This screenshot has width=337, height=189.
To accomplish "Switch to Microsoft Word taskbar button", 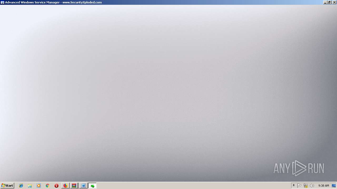I will (83, 186).
